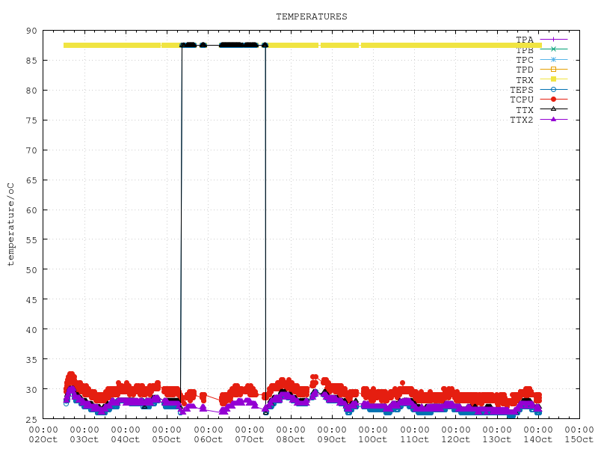Select the TEPS legend label text

(522, 90)
